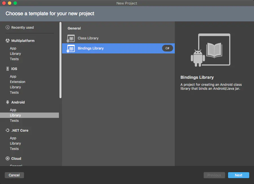This screenshot has height=184, width=254.
Task: Select Tests under Android
Action: point(14,121)
